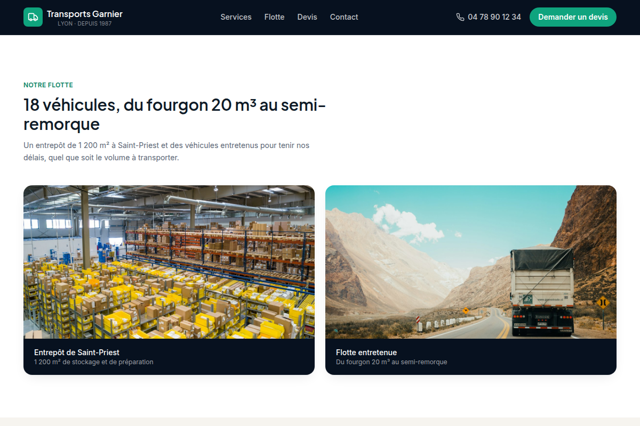
Task: Click the Demander un devis button
Action: 573,17
